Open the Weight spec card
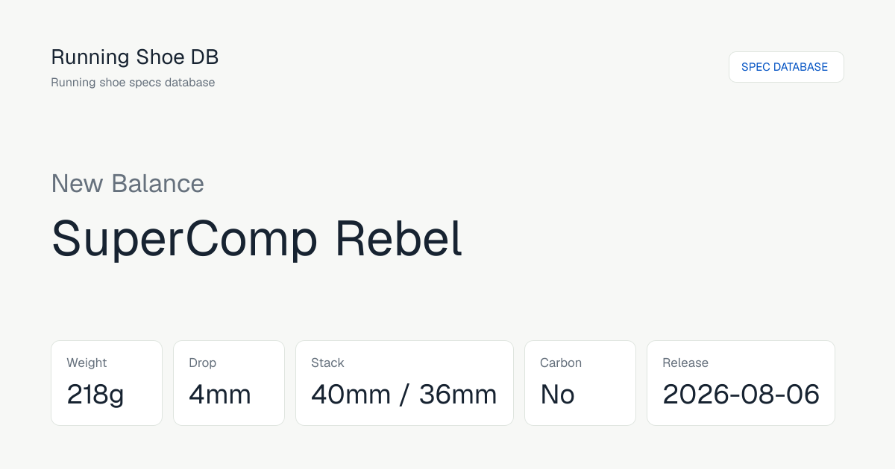This screenshot has width=895, height=469. pos(107,383)
